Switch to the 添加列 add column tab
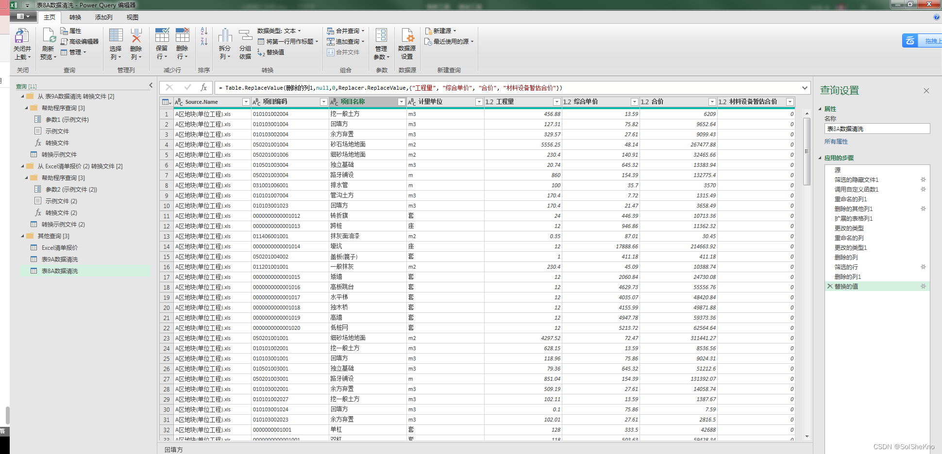 tap(103, 17)
